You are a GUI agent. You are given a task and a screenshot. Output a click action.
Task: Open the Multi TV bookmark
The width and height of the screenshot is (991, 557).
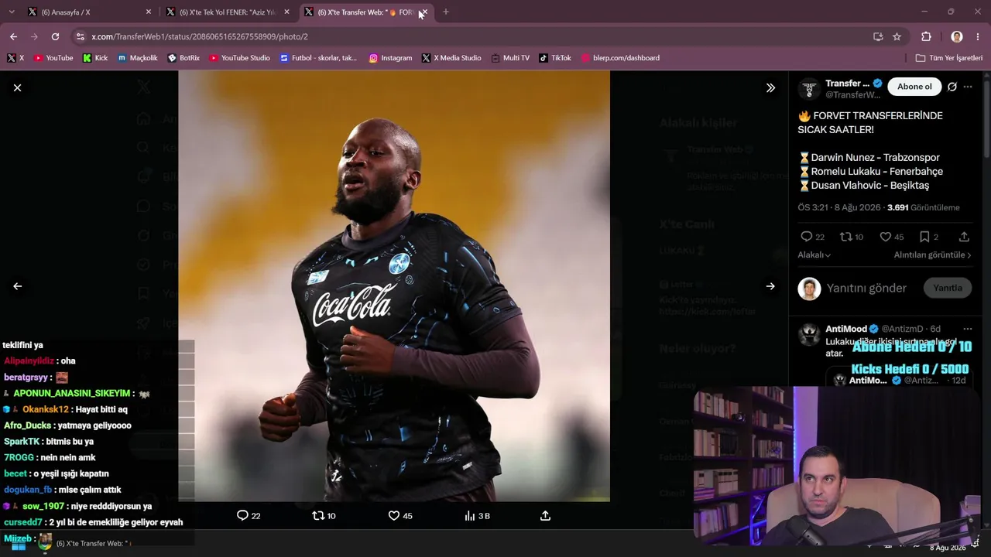pyautogui.click(x=510, y=58)
